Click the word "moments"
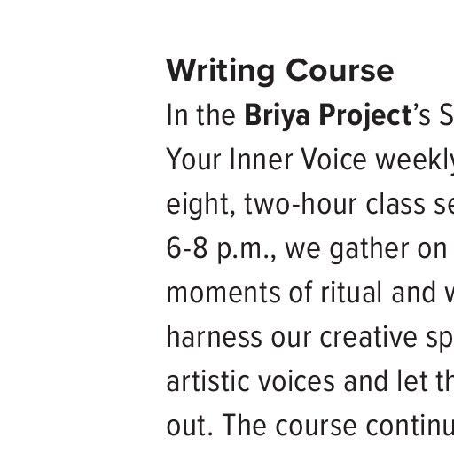454x454 pixels. (223, 294)
